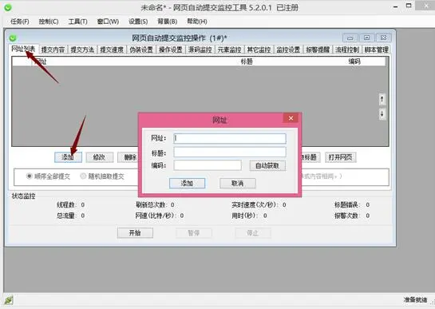This screenshot has width=435, height=309.
Task: Switch to the 提交速度 tab
Action: click(112, 50)
